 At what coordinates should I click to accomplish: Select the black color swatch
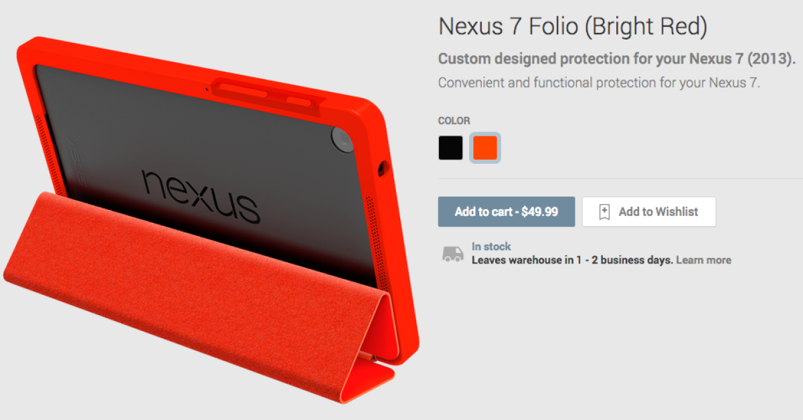pos(450,147)
